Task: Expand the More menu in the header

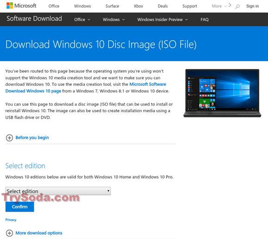Action: point(219,6)
